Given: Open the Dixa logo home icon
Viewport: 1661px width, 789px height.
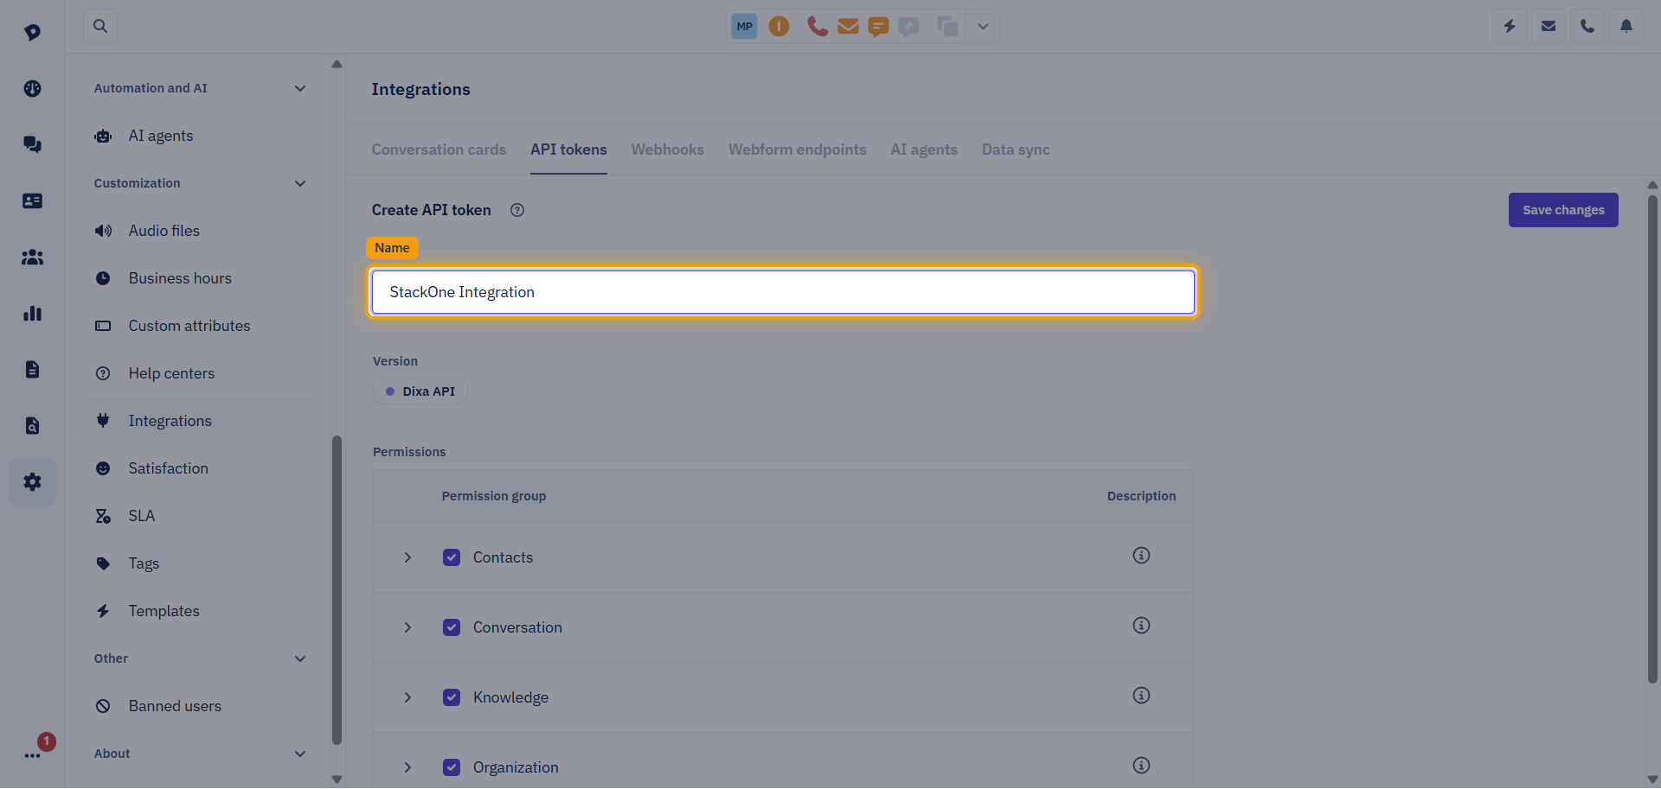Looking at the screenshot, I should (x=32, y=32).
